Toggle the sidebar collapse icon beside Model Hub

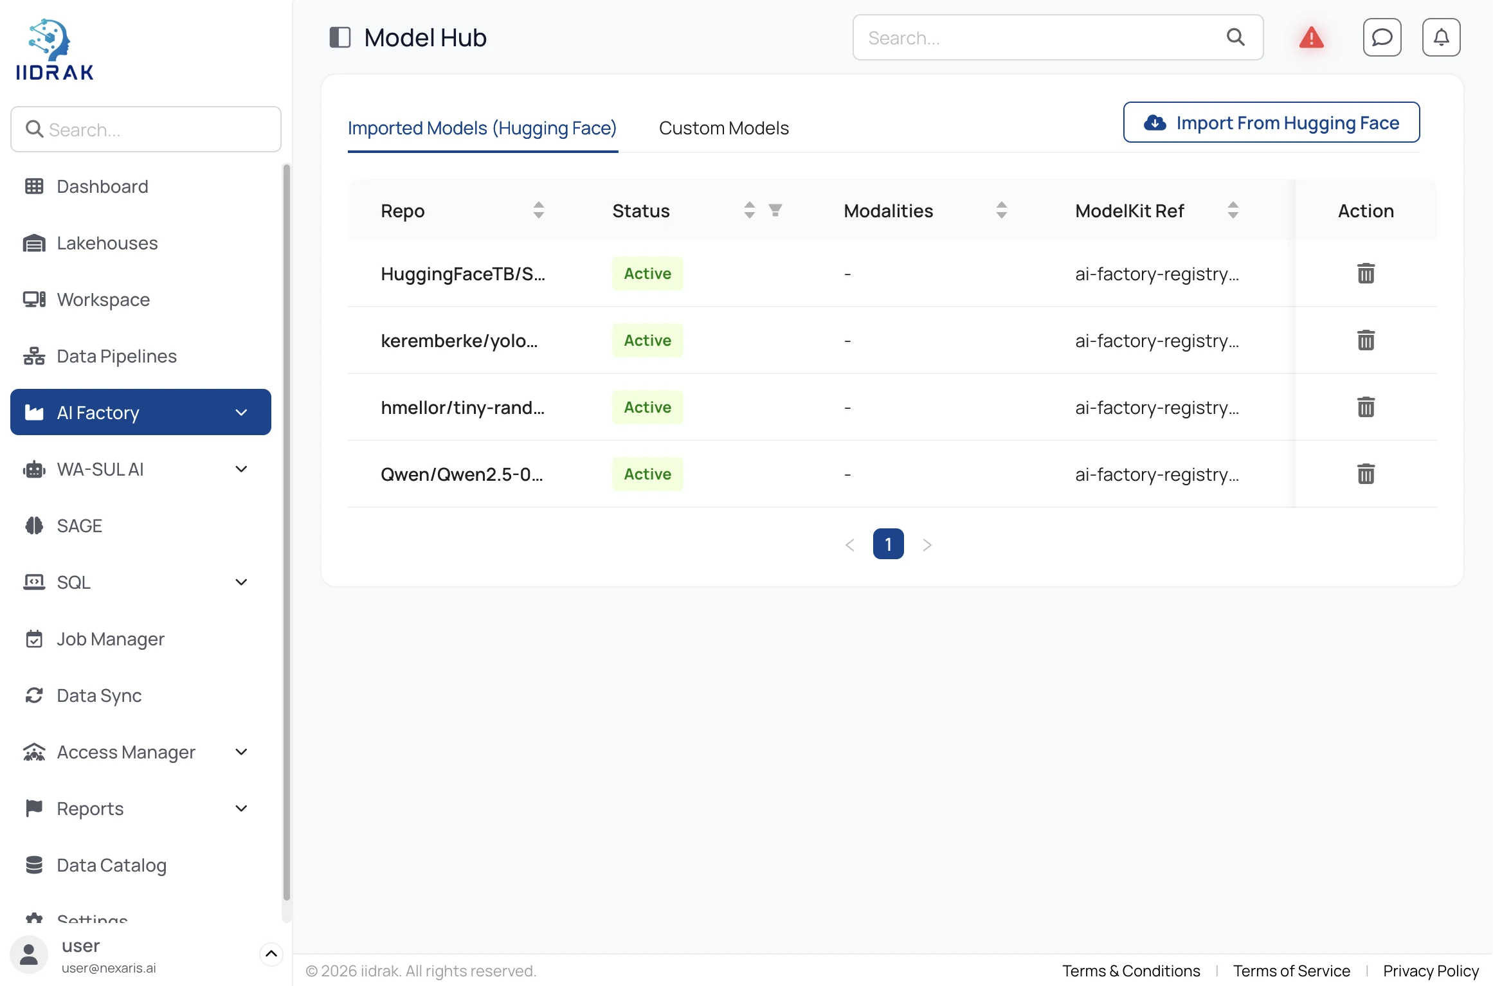(x=339, y=37)
